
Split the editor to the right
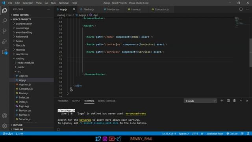point(241,9)
